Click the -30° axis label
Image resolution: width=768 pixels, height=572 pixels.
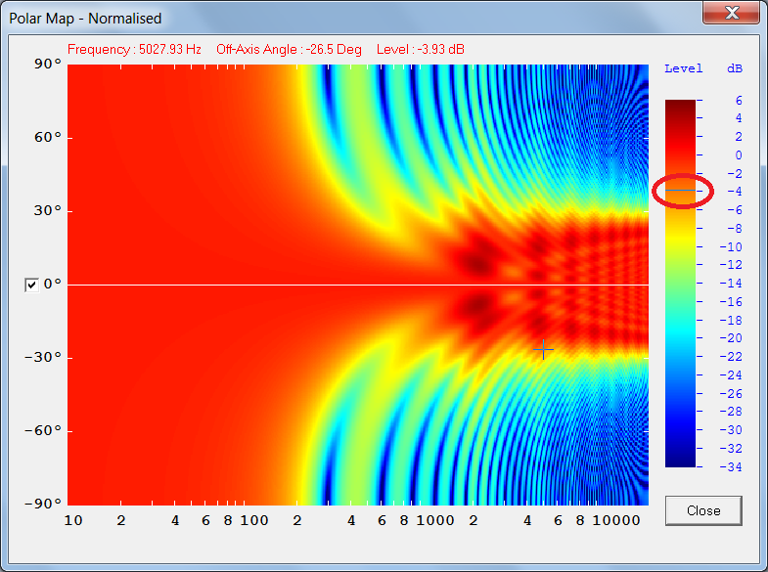click(43, 357)
